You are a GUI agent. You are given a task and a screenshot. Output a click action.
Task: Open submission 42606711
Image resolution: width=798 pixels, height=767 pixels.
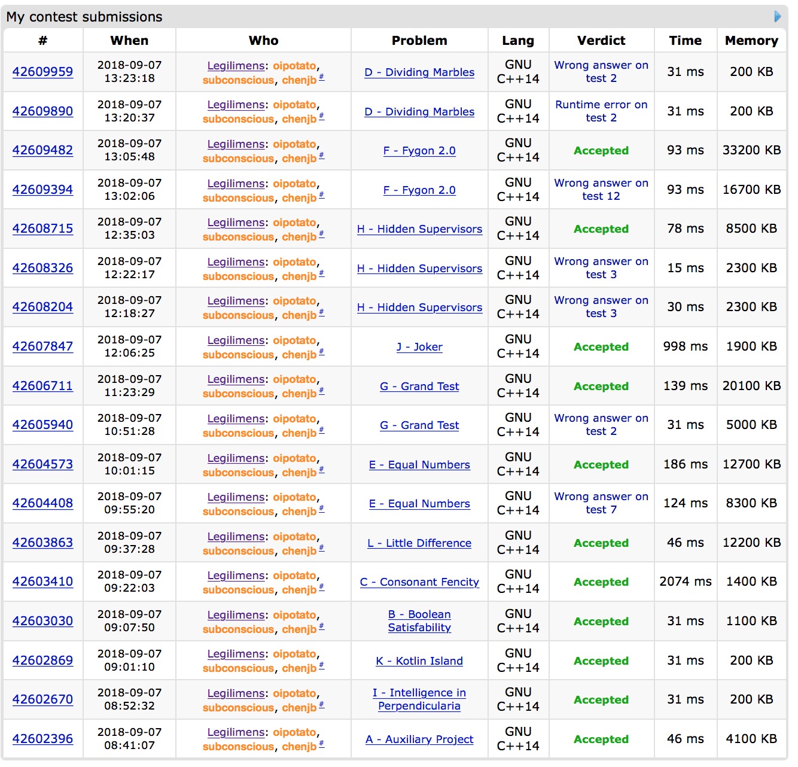[x=42, y=386]
